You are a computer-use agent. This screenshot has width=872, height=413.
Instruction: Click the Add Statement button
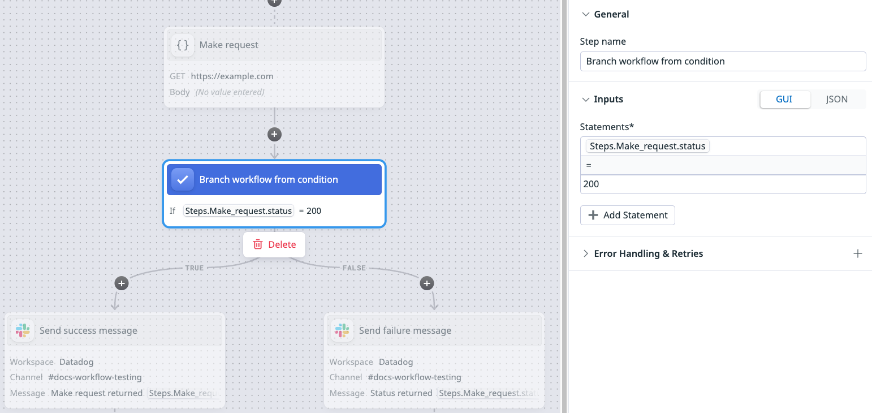tap(627, 215)
